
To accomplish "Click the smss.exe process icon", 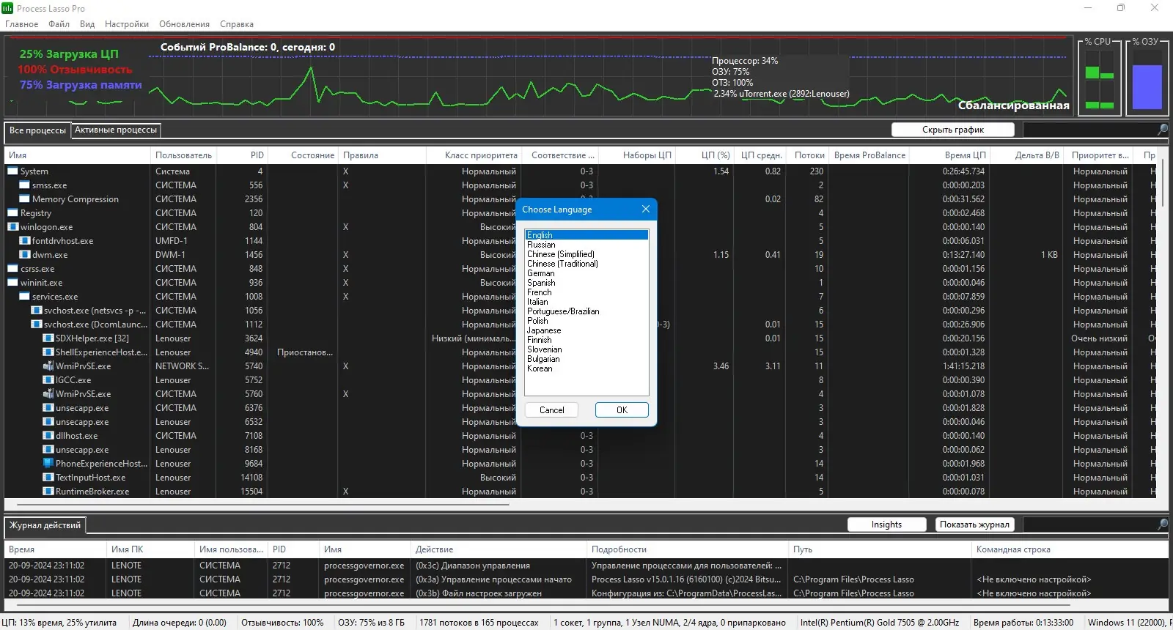I will tap(24, 185).
